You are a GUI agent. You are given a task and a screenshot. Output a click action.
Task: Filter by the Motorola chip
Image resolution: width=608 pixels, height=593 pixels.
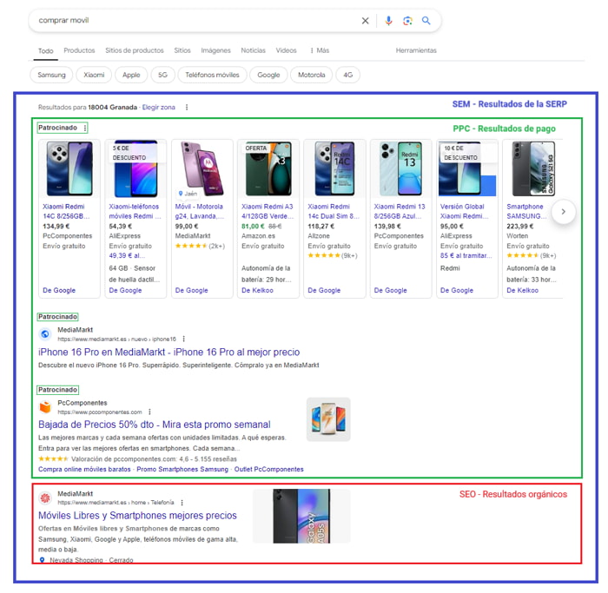coord(311,75)
